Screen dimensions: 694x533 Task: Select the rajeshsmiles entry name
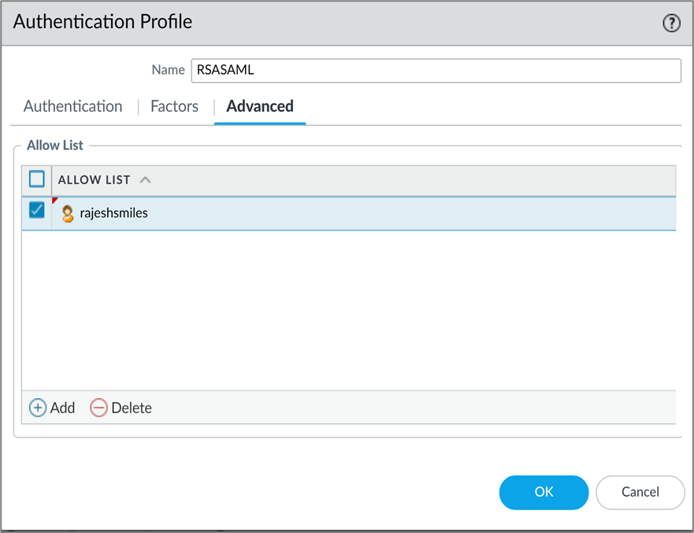[114, 213]
